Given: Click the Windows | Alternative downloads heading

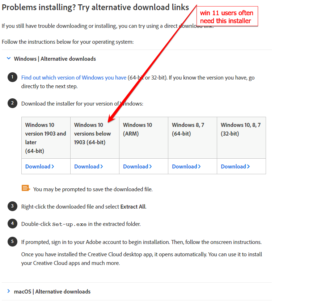Looking at the screenshot, I should coord(55,59).
